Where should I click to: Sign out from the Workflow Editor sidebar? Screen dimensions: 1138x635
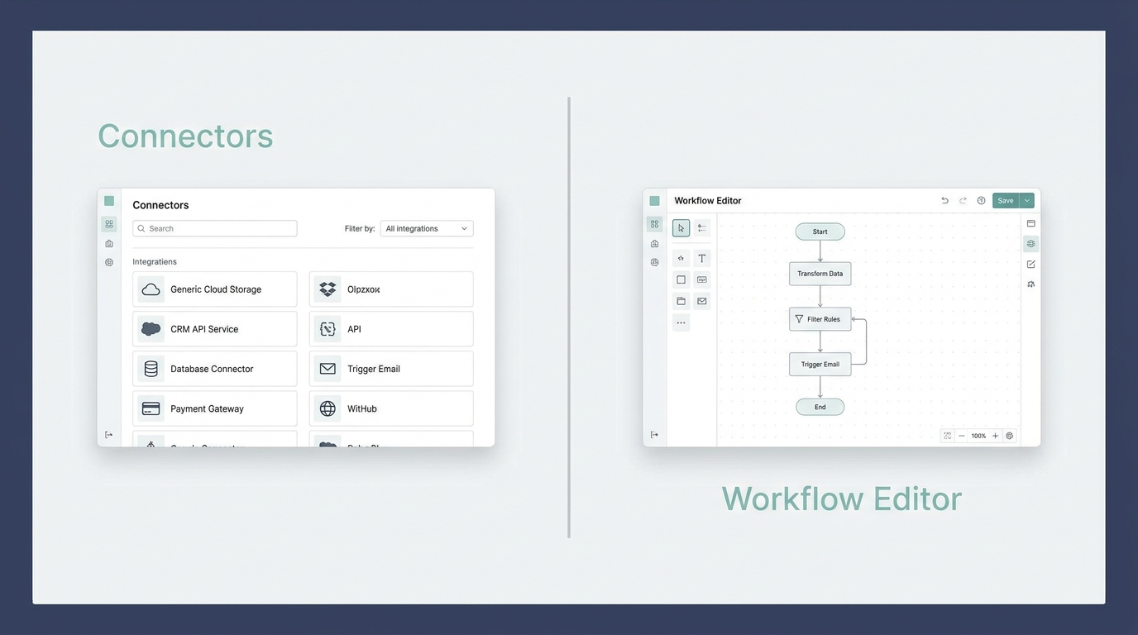654,435
